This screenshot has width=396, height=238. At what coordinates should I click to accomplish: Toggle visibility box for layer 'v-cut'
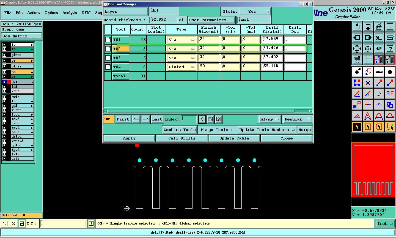[x=4, y=110]
